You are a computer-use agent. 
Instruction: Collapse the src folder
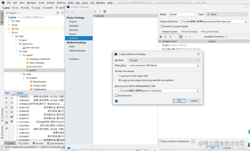tap(9, 32)
